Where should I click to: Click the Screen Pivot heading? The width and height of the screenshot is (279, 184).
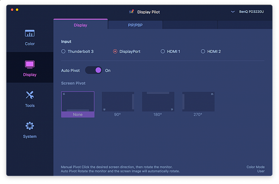[73, 83]
